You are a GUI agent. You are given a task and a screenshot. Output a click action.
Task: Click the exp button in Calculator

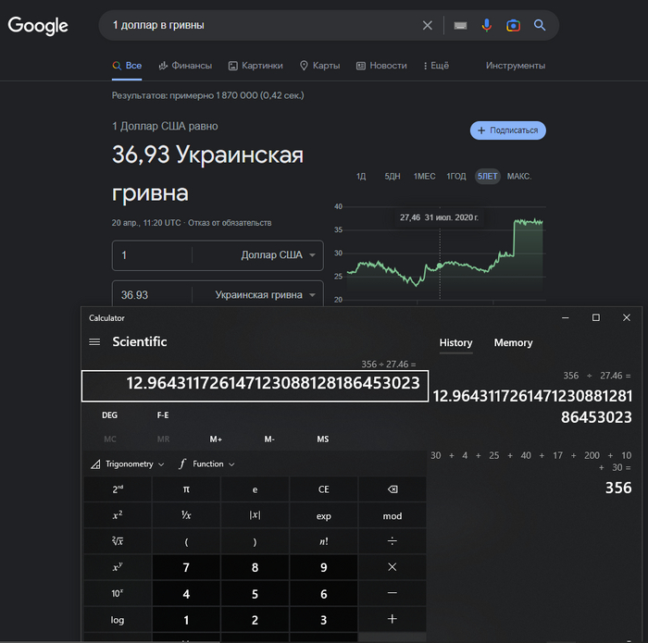pos(324,515)
